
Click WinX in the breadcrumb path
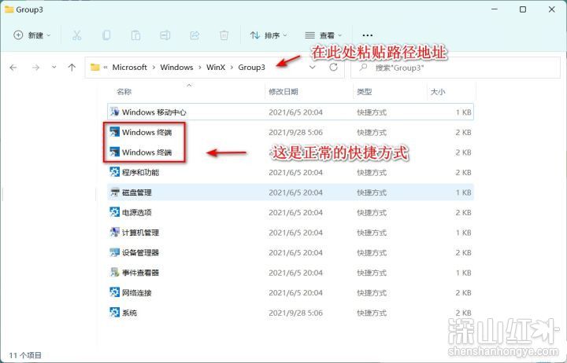pyautogui.click(x=216, y=68)
